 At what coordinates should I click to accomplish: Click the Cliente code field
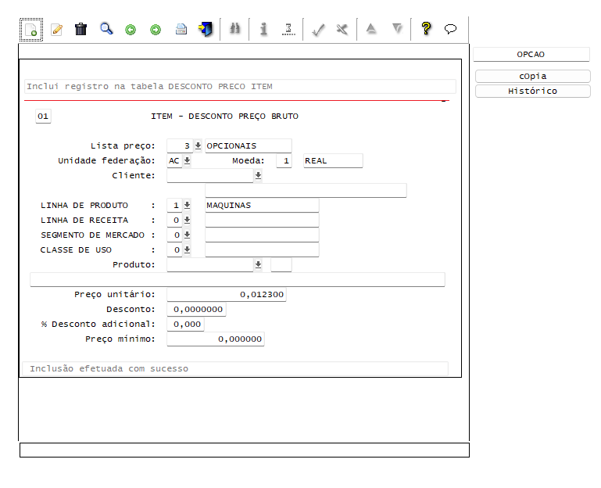210,175
